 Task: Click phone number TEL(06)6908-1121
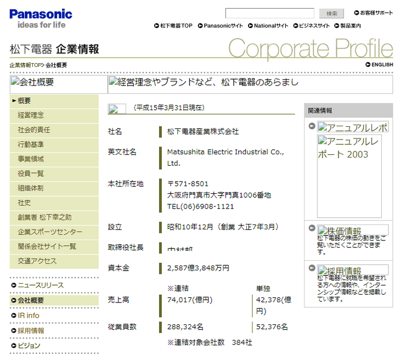200,207
